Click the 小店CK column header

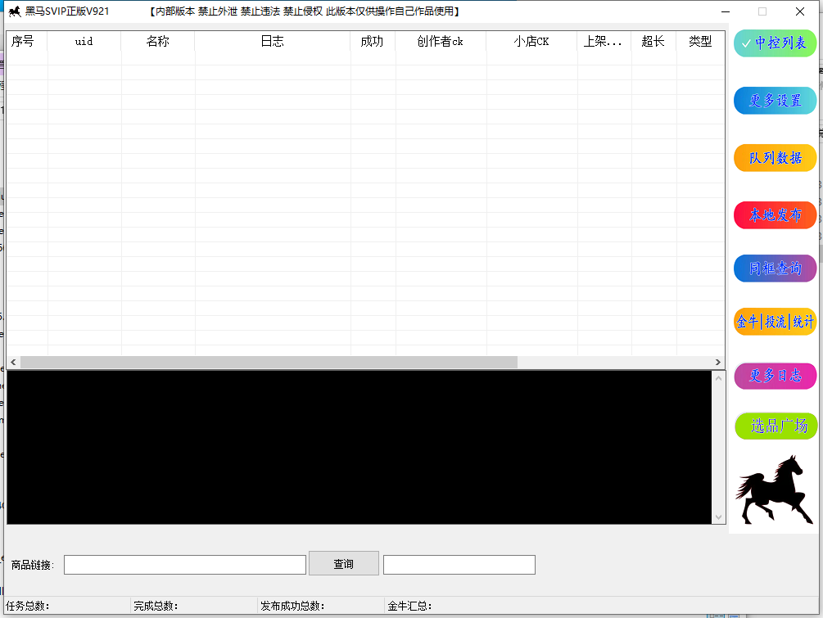click(x=531, y=42)
